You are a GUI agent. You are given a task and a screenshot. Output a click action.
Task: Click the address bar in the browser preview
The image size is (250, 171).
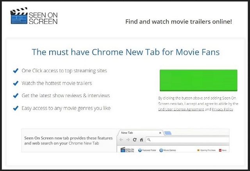coord(187,140)
